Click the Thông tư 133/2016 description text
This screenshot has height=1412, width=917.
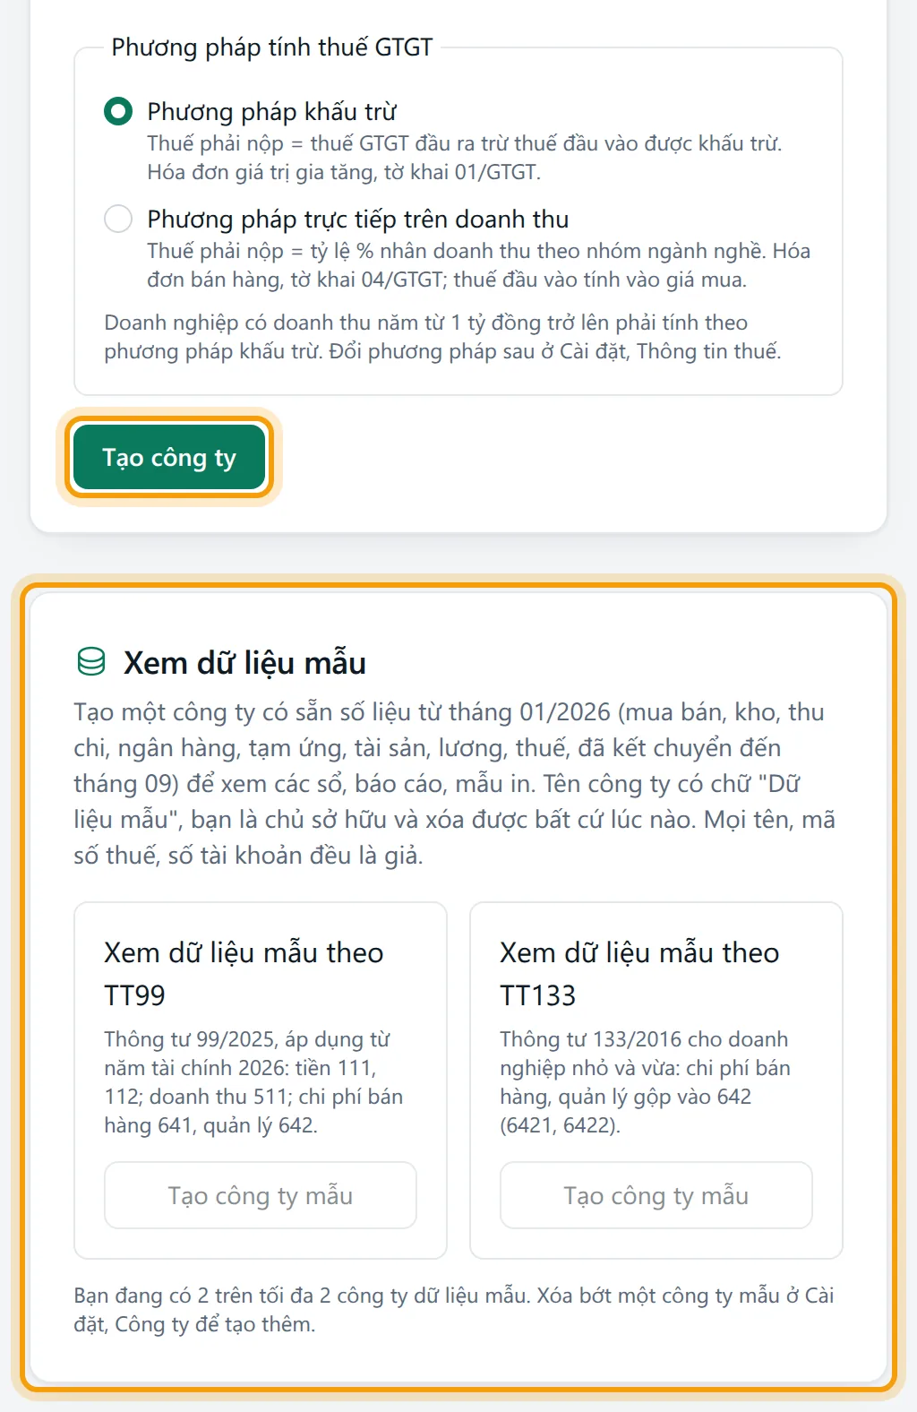tap(646, 1081)
